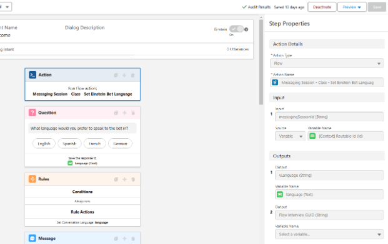Copy the Rules step

(116, 179)
